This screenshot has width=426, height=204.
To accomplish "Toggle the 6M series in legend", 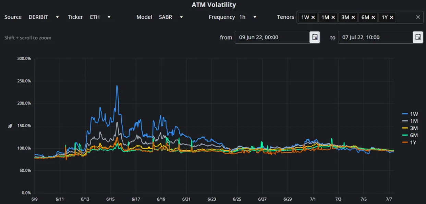I will pyautogui.click(x=409, y=135).
